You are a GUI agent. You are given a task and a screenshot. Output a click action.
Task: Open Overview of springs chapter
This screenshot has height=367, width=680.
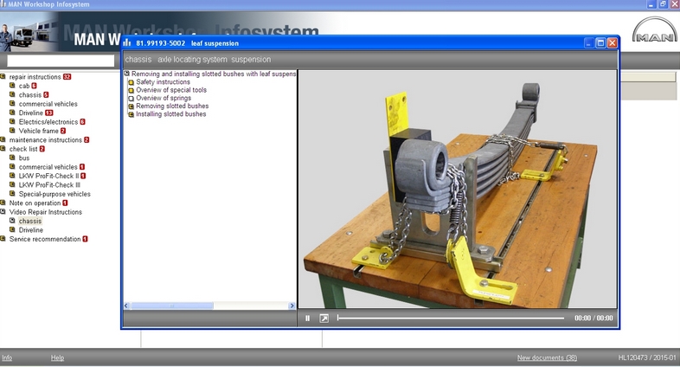[x=164, y=98]
